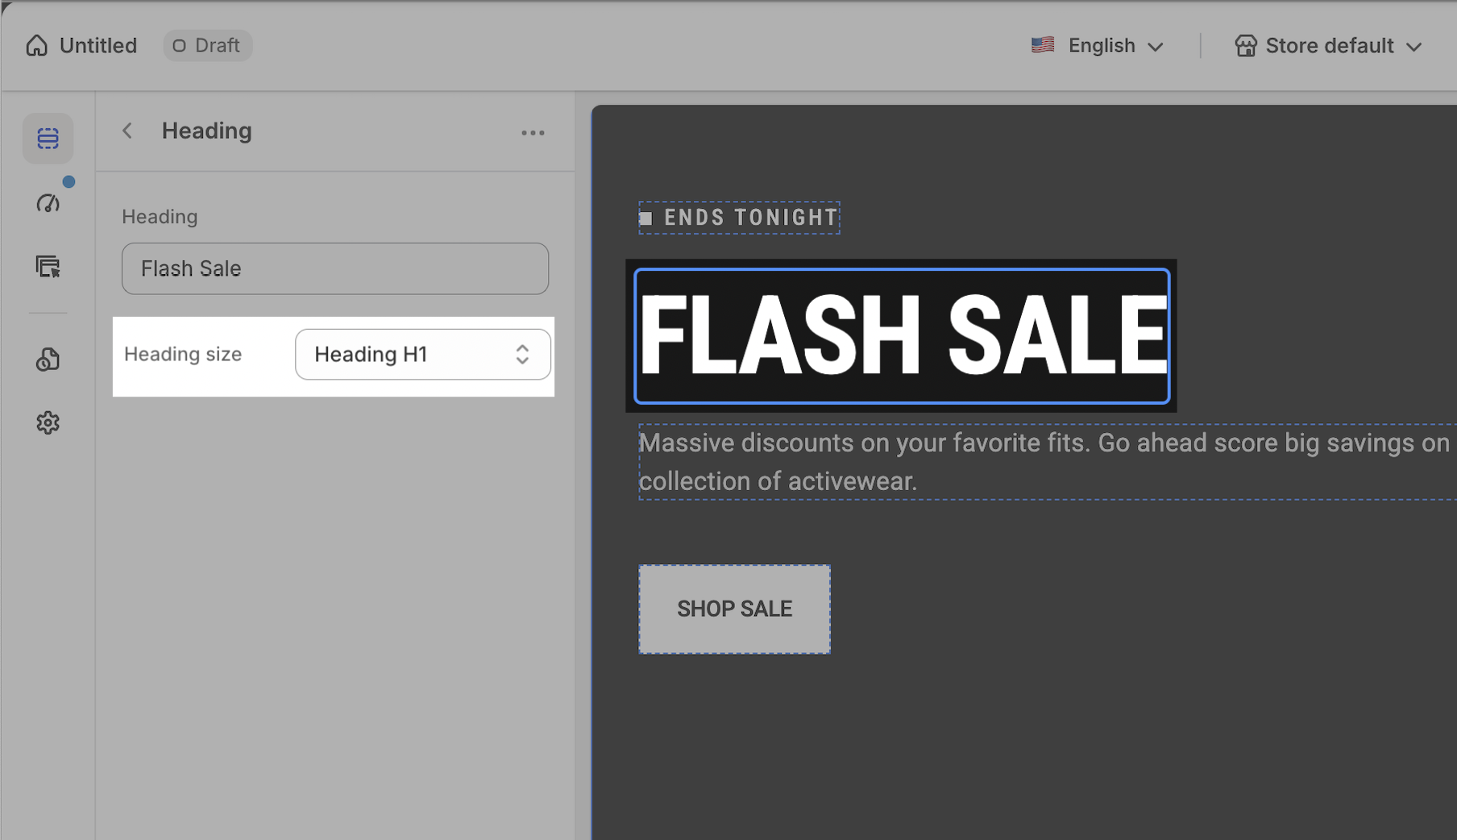Image resolution: width=1457 pixels, height=840 pixels.
Task: Open the apps/shapes sidebar icon
Action: (x=48, y=360)
